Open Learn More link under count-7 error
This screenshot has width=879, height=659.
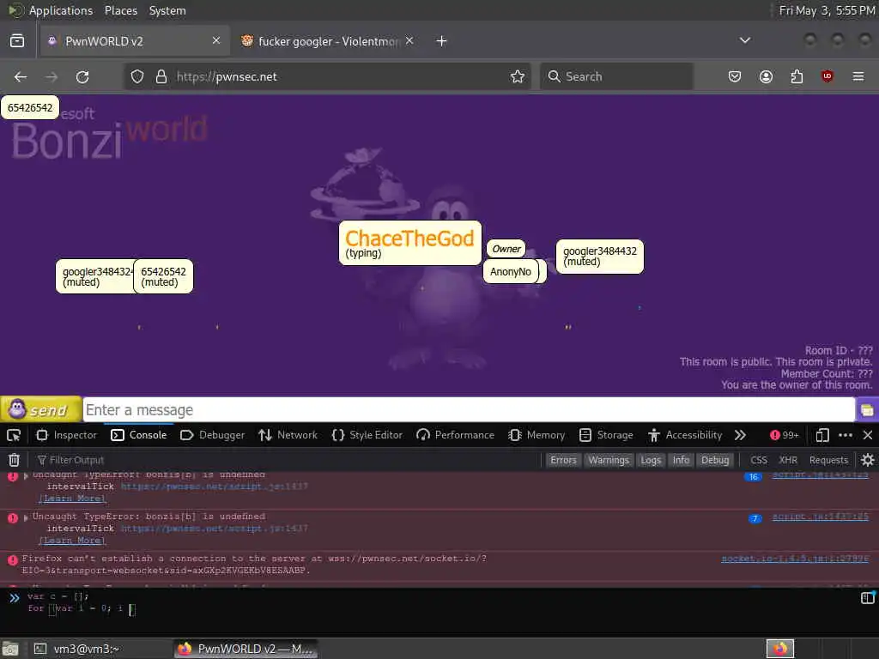tap(72, 541)
